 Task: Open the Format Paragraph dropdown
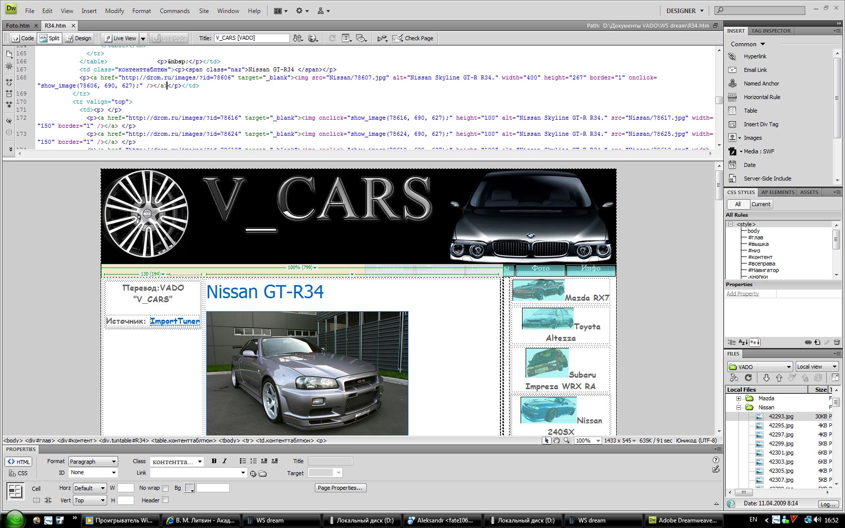point(93,461)
